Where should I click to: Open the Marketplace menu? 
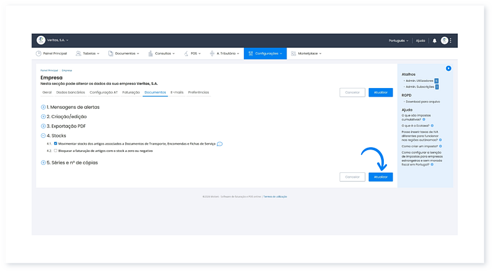click(x=306, y=54)
